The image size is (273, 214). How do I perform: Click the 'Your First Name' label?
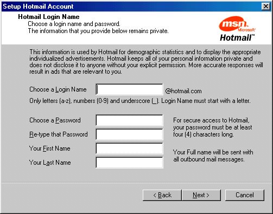coord(49,148)
